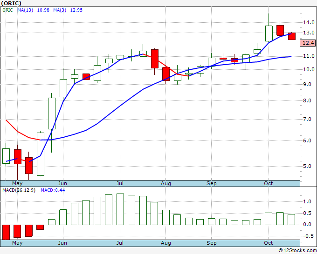The image size is (317, 254).
Task: Click the 12Stocks.com copyright link
Action: pyautogui.click(x=297, y=251)
